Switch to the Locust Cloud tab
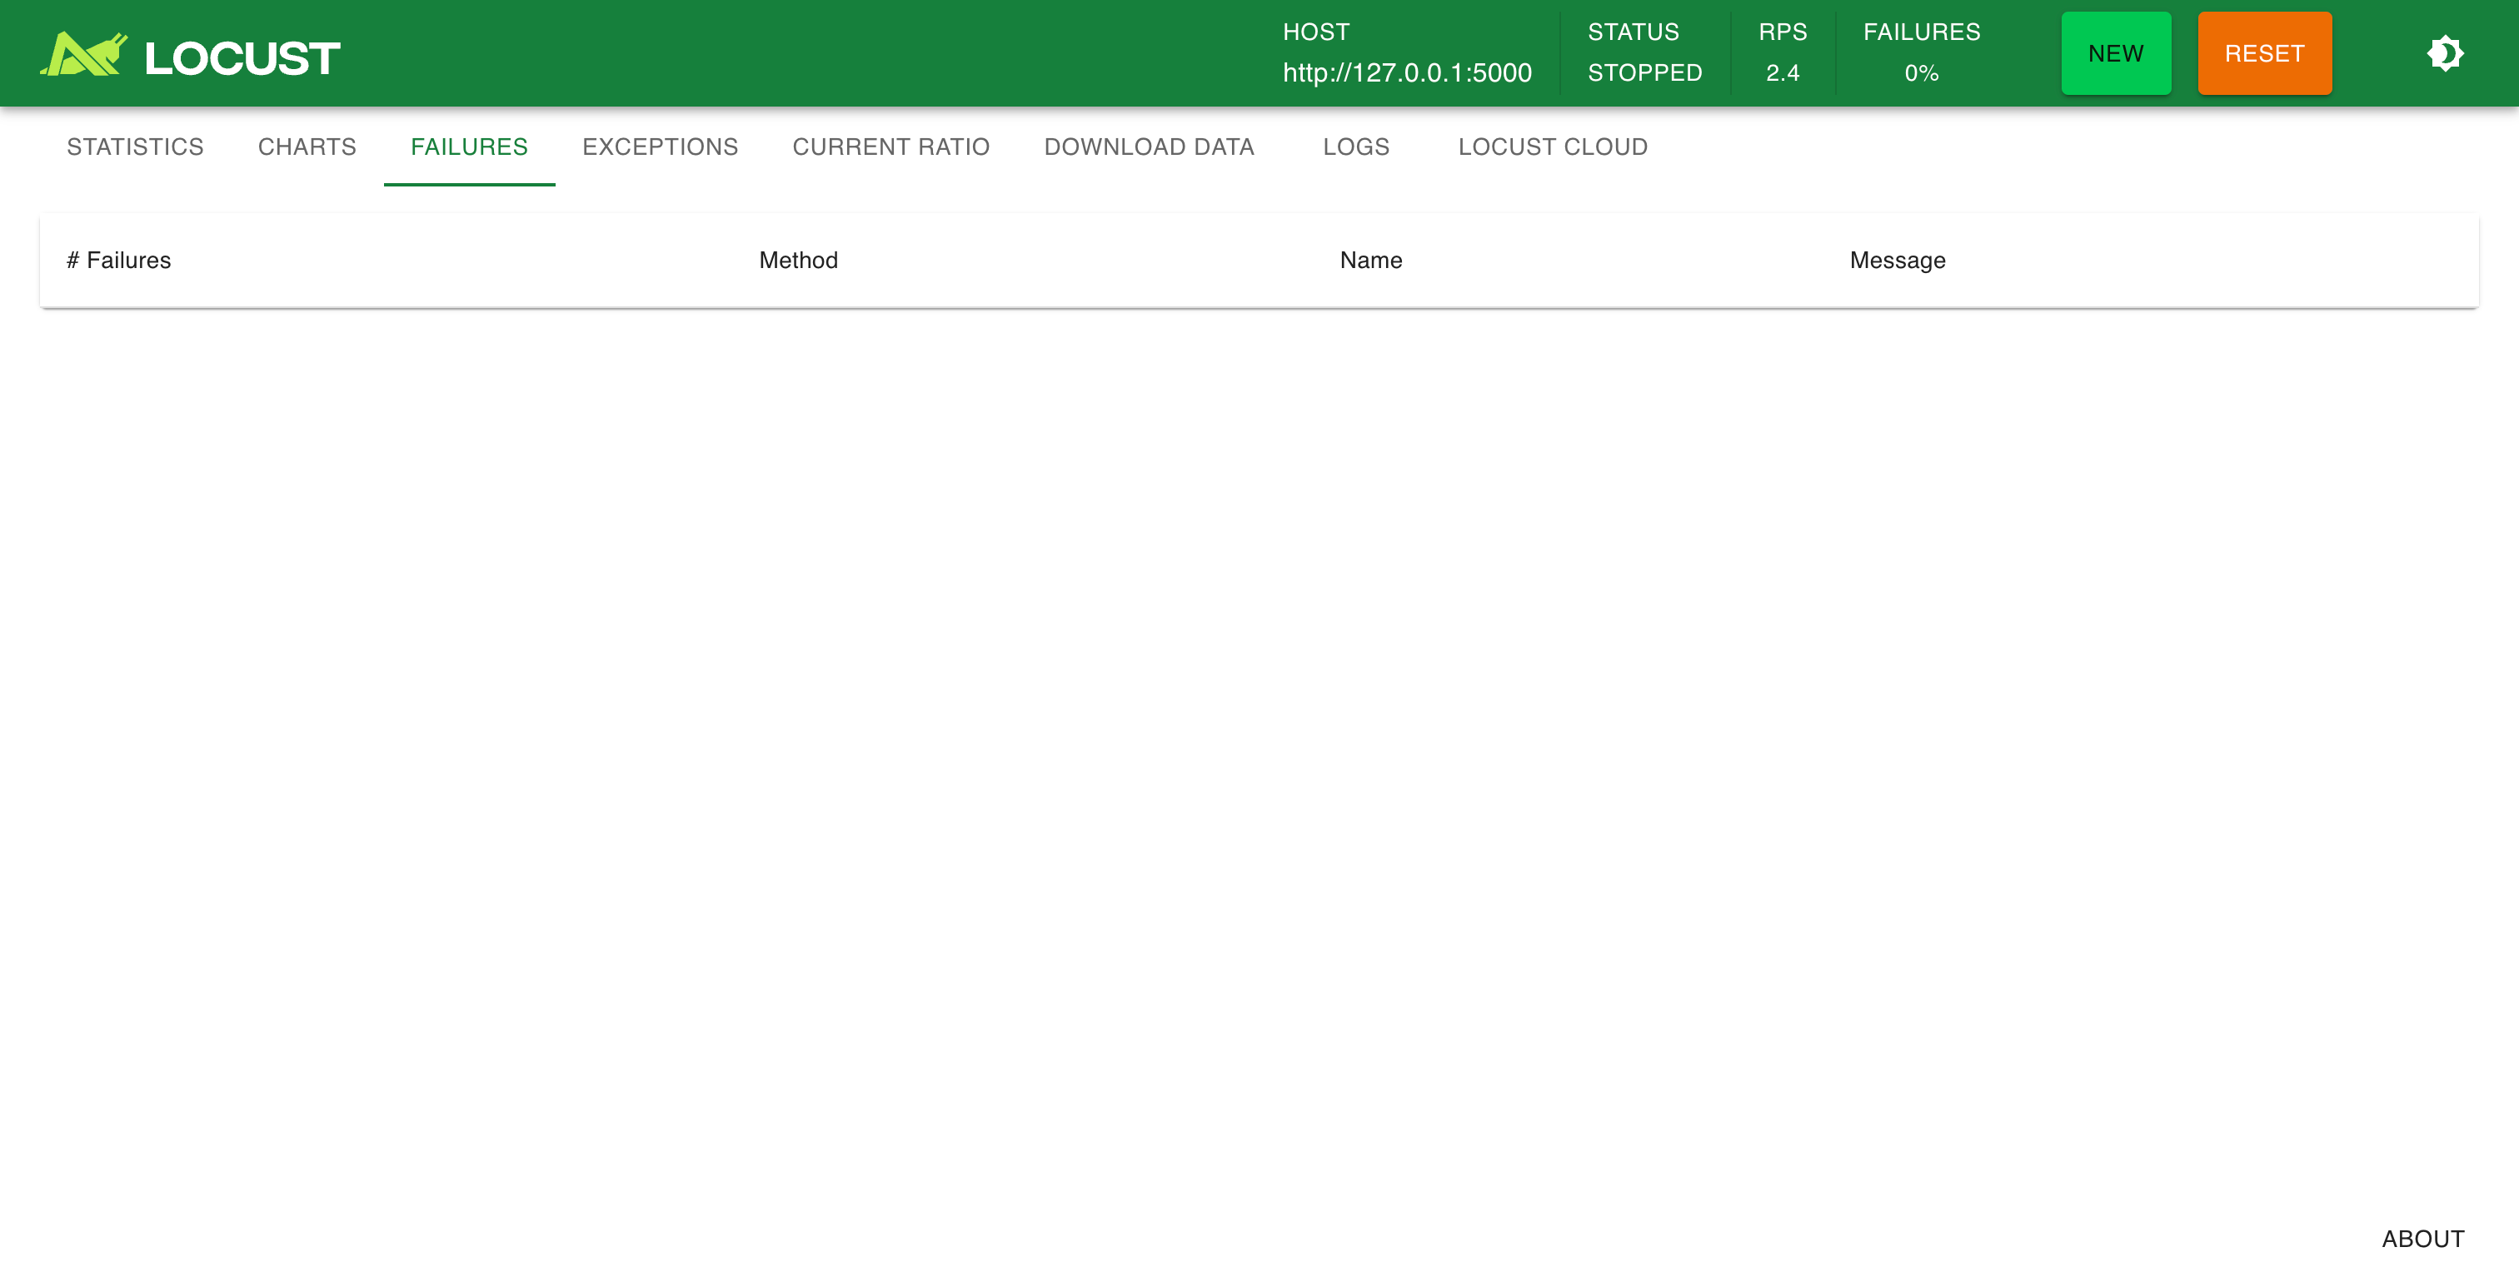This screenshot has width=2519, height=1272. click(1552, 147)
